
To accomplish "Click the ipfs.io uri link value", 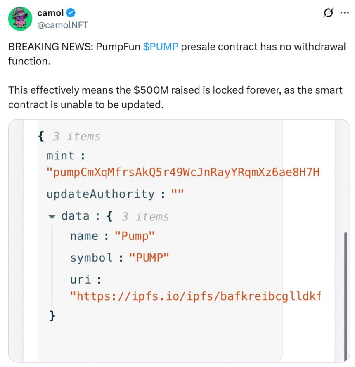I will (196, 296).
